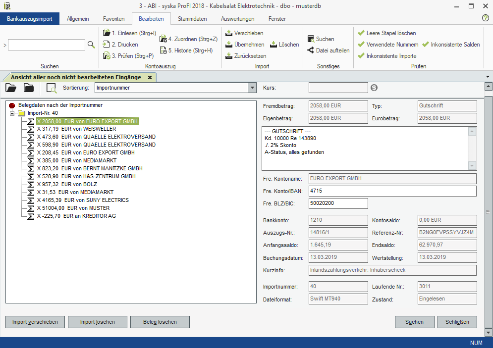The width and height of the screenshot is (493, 348).
Task: Run the Inkonsistente Salden check
Action: tap(451, 44)
